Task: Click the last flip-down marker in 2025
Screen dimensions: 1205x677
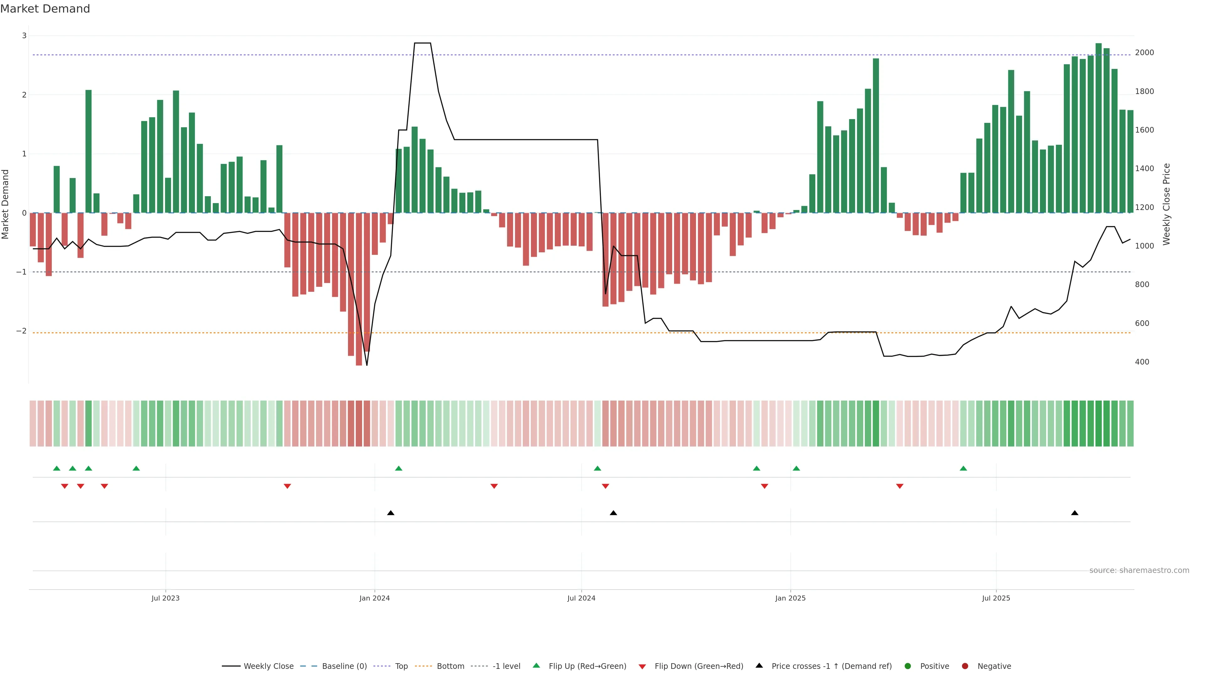Action: point(900,486)
